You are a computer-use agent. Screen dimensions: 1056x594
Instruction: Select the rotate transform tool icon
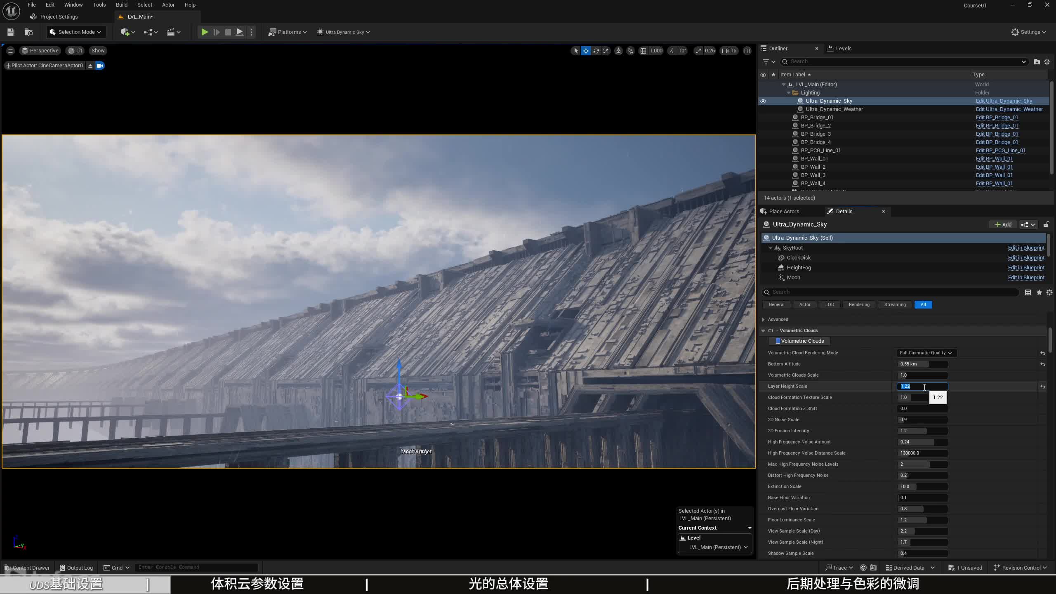pyautogui.click(x=596, y=51)
